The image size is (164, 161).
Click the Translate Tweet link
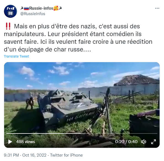pos(17,56)
